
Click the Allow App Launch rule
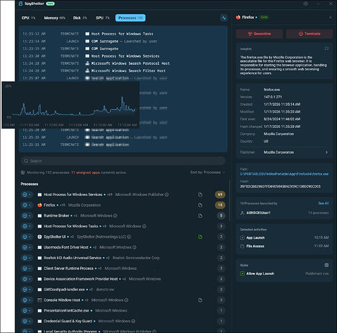click(x=284, y=274)
